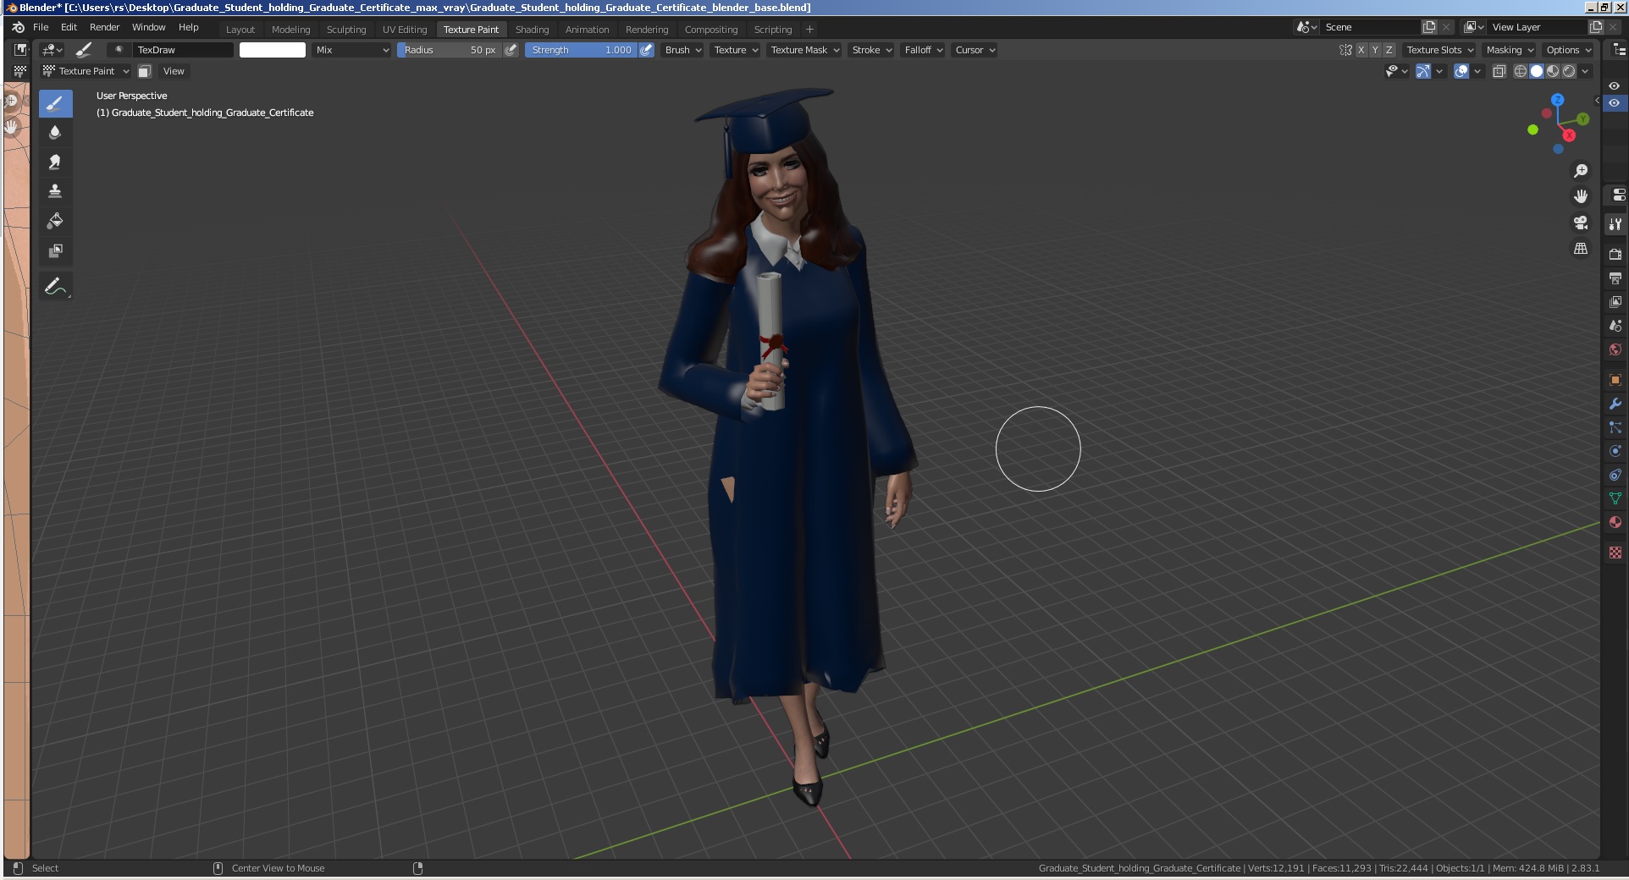This screenshot has width=1629, height=880.
Task: Toggle camera view icon
Action: 1581,223
